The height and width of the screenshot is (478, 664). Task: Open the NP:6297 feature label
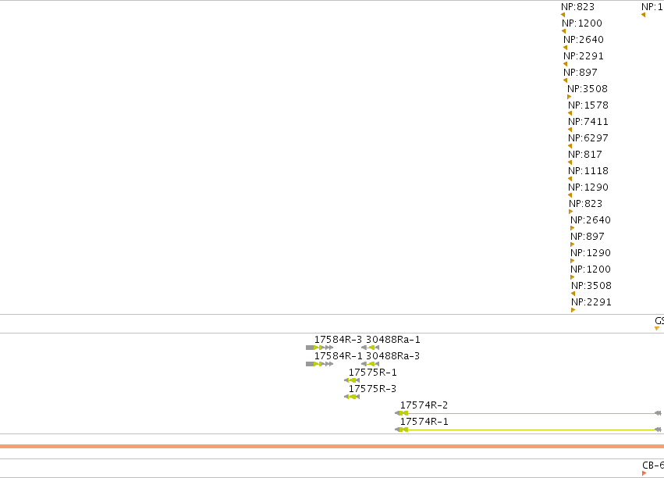tap(588, 138)
